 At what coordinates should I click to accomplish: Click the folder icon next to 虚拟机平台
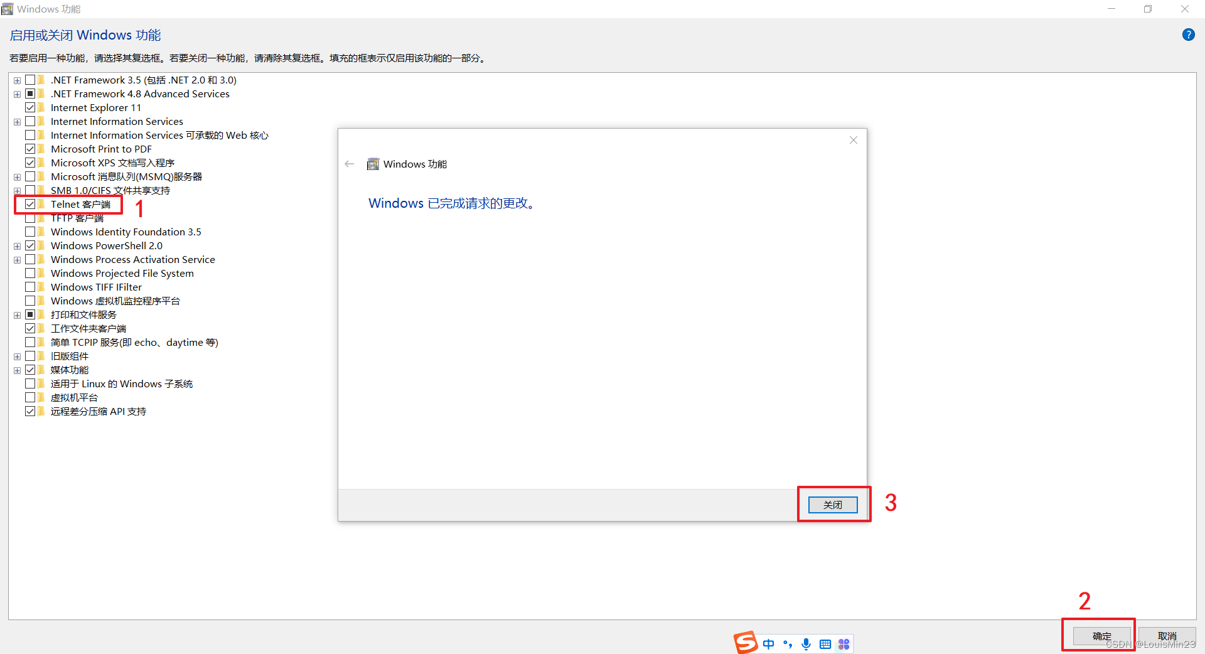coord(41,397)
